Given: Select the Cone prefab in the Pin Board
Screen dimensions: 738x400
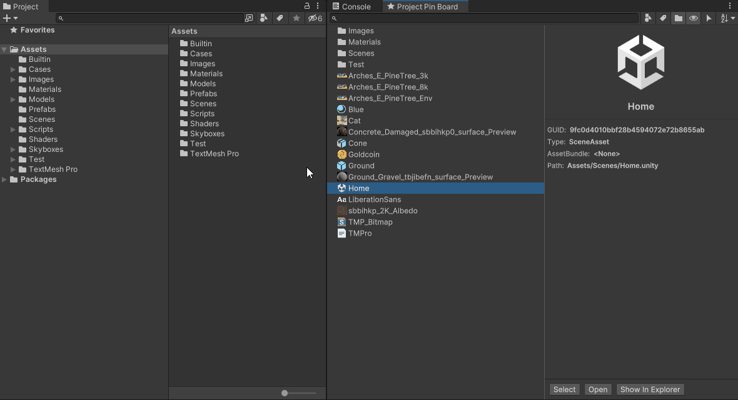Looking at the screenshot, I should (x=435, y=144).
